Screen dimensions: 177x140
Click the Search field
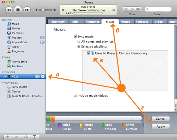tap(158, 9)
